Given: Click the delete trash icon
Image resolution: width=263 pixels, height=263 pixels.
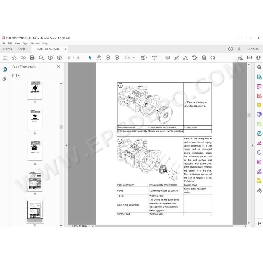Looking at the screenshot, I should pos(204,58).
